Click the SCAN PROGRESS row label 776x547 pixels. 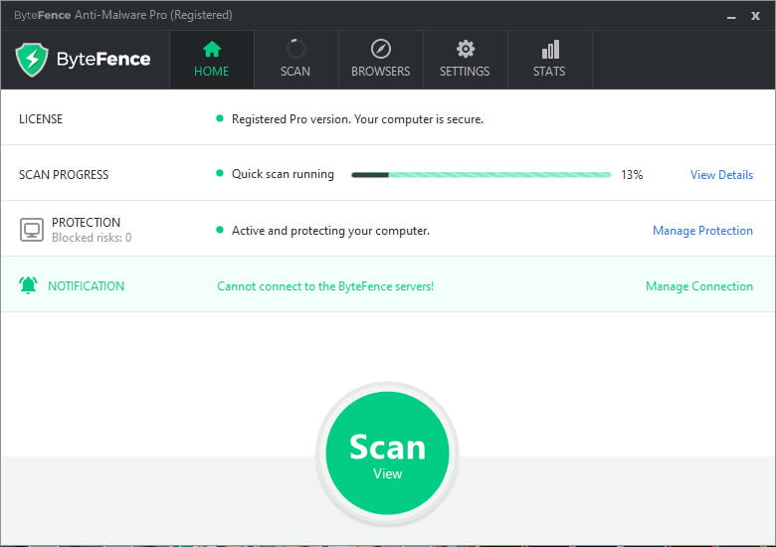pyautogui.click(x=64, y=175)
